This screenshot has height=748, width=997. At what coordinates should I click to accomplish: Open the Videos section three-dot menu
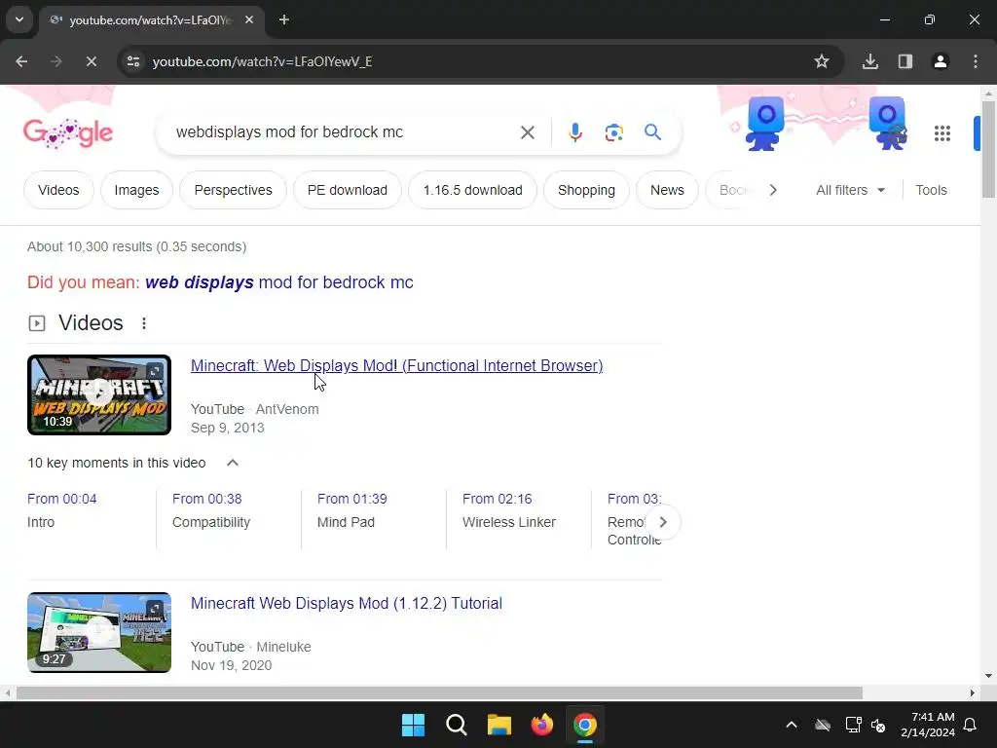pos(144,323)
